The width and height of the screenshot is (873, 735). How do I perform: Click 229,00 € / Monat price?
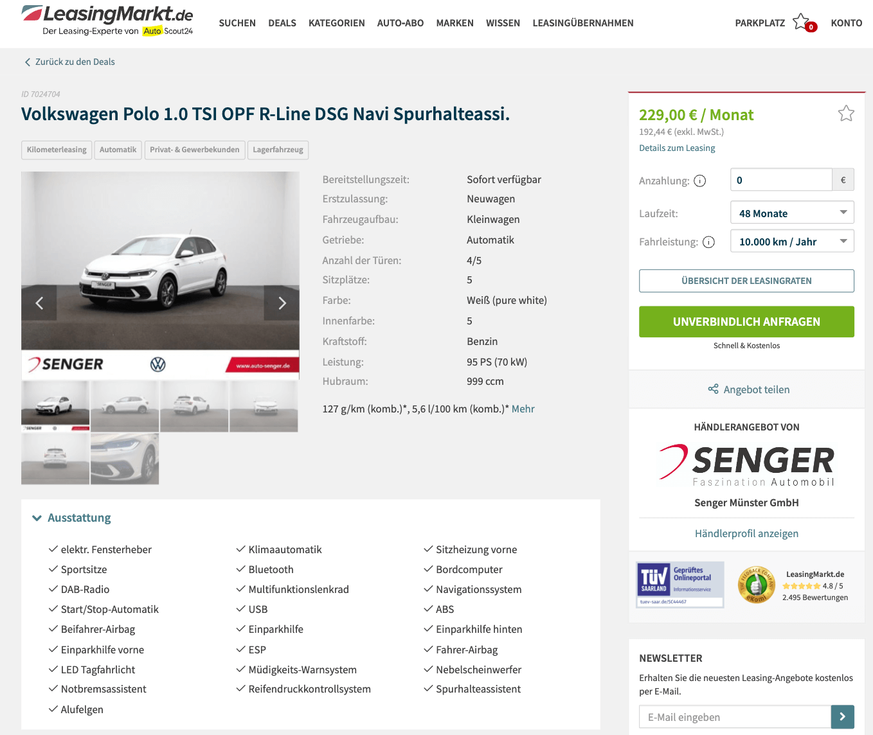tap(696, 115)
